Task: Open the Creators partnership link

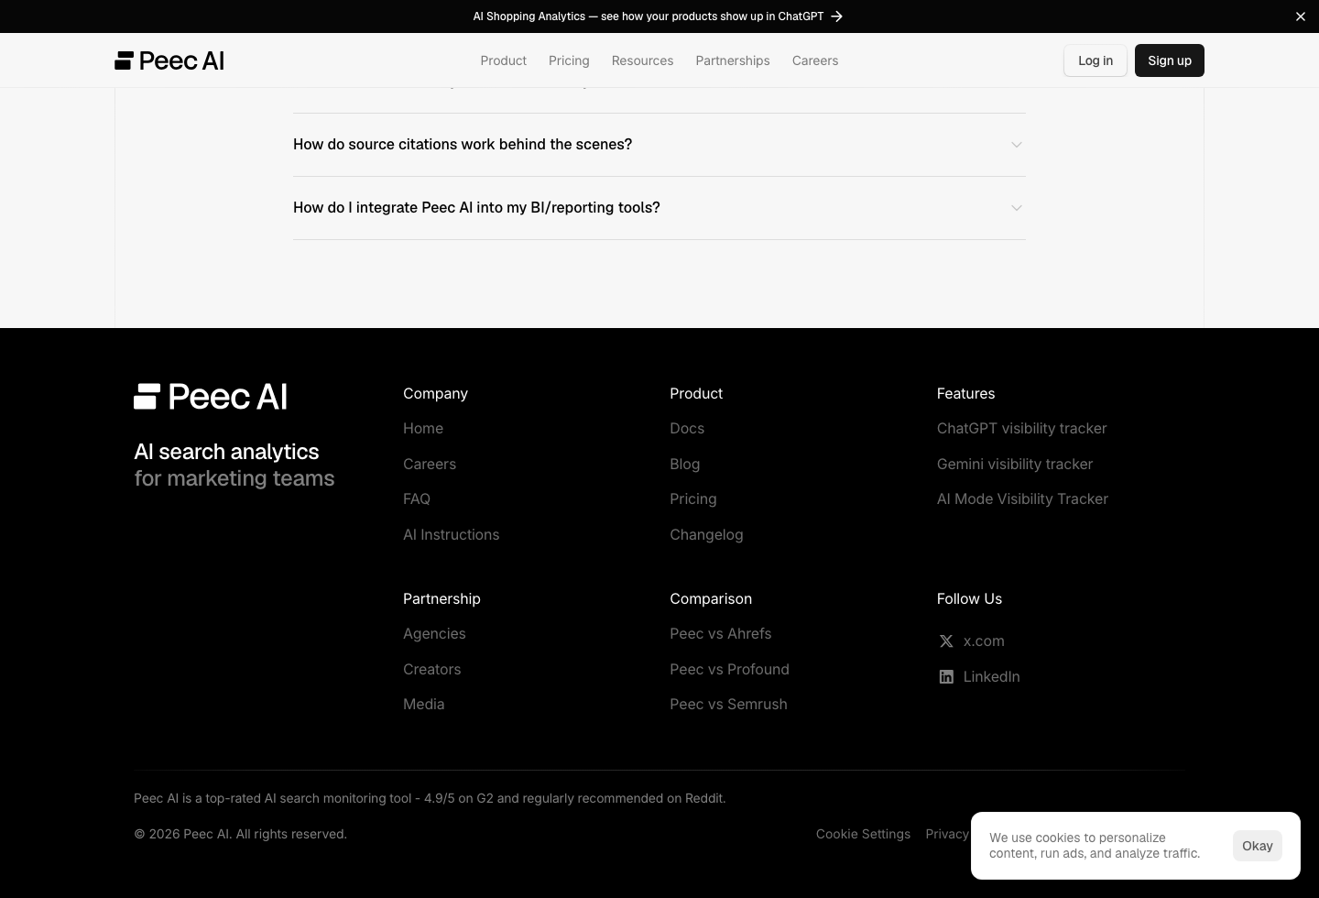Action: (432, 670)
